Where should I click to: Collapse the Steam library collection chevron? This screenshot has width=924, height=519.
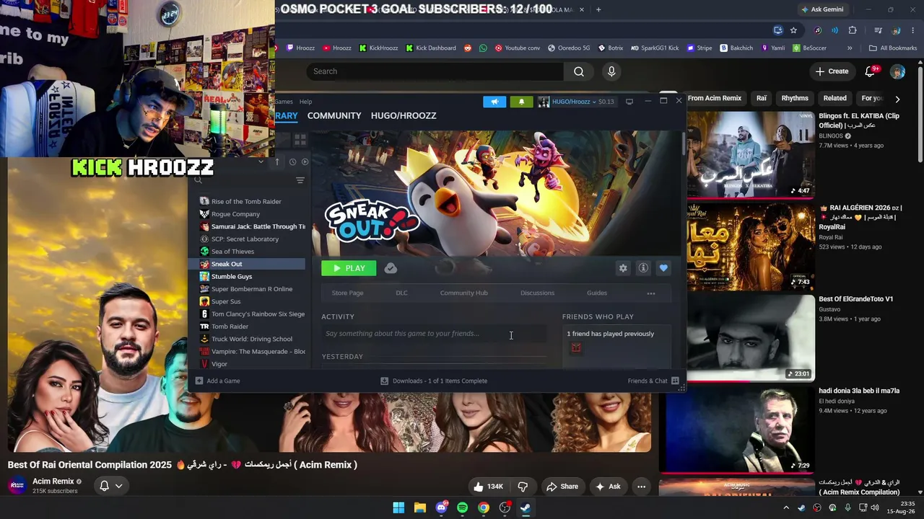coord(261,162)
